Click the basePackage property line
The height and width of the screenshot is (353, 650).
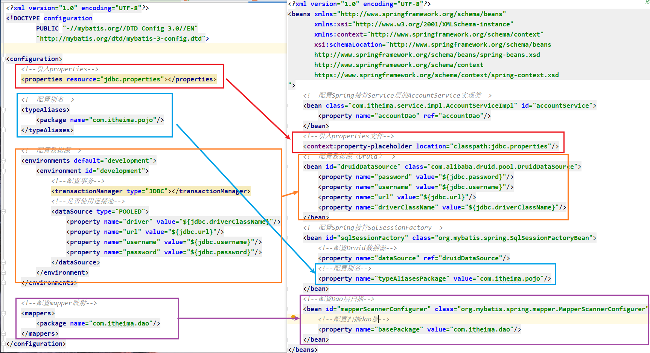point(420,329)
